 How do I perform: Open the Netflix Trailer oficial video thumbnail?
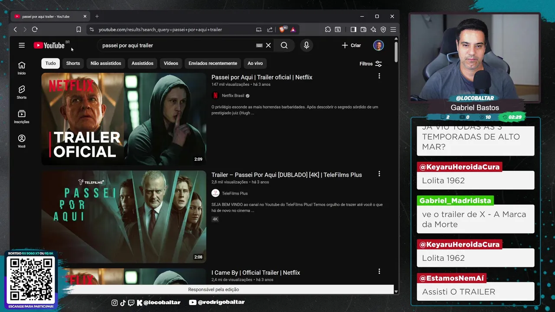(x=124, y=119)
